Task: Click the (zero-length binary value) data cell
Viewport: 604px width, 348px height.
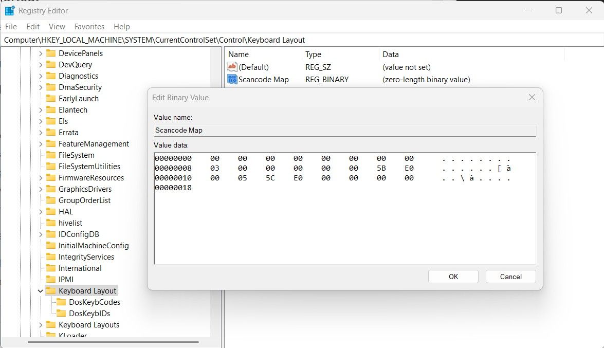Action: (x=427, y=79)
